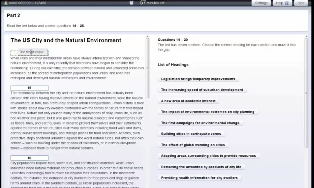Click the 'List of Headings' label
Screen dimensions: 314x188
point(173,65)
